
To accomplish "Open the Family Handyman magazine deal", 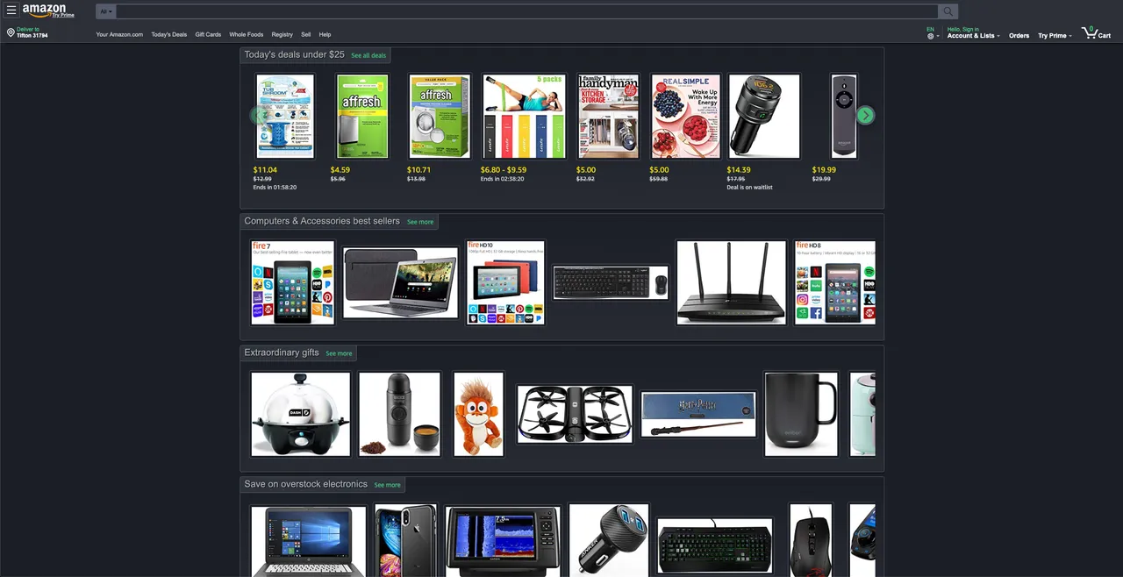I will [x=608, y=116].
